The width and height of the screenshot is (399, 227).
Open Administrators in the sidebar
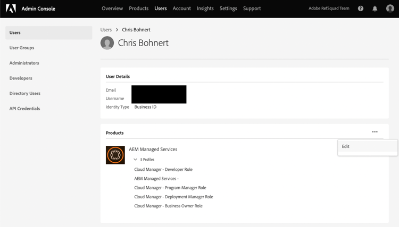click(24, 63)
